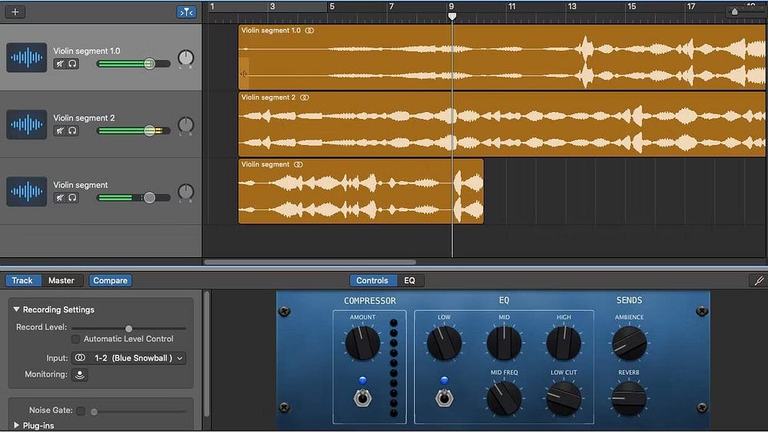Expand the Plug-ins section

pos(16,425)
